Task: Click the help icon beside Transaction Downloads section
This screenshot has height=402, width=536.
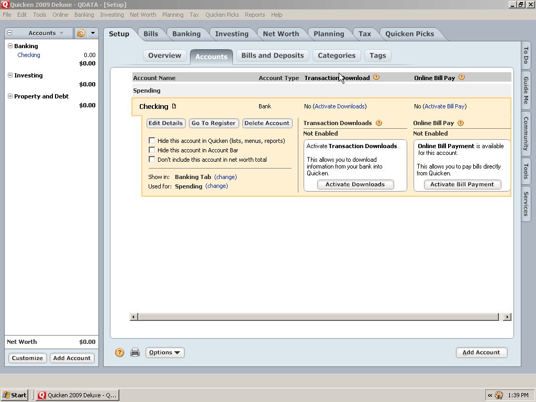Action: [x=379, y=123]
